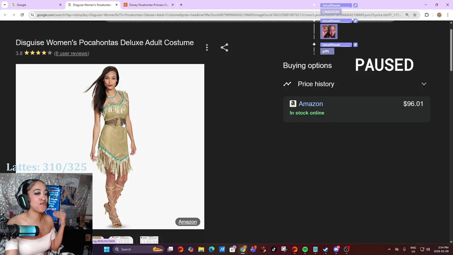Launch Microsoft Edge from taskbar
Screen dimensions: 453x255
(212, 249)
